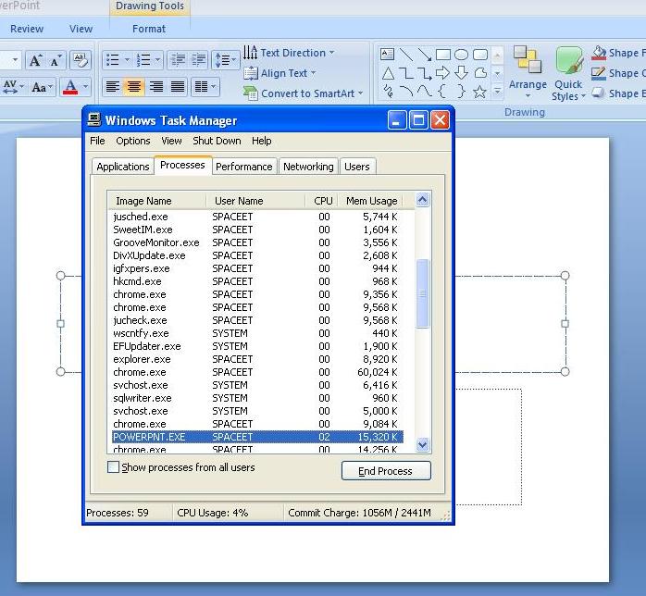Sort processes by Mem Usage column
Image resolution: width=646 pixels, height=596 pixels.
click(x=371, y=201)
